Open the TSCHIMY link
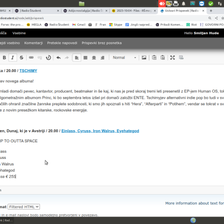224x224 pixels. point(28,71)
